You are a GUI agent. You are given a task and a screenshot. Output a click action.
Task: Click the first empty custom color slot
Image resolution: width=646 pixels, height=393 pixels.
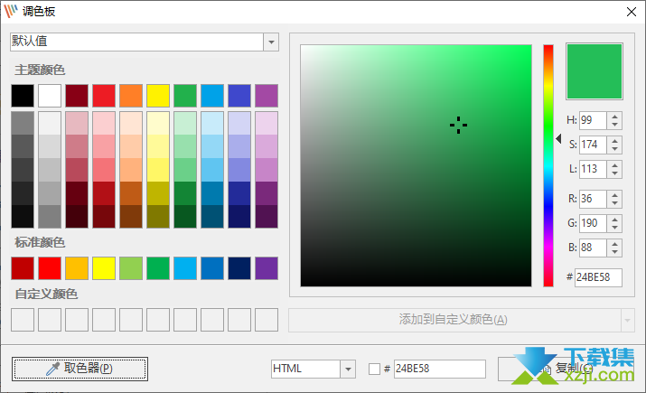point(23,320)
